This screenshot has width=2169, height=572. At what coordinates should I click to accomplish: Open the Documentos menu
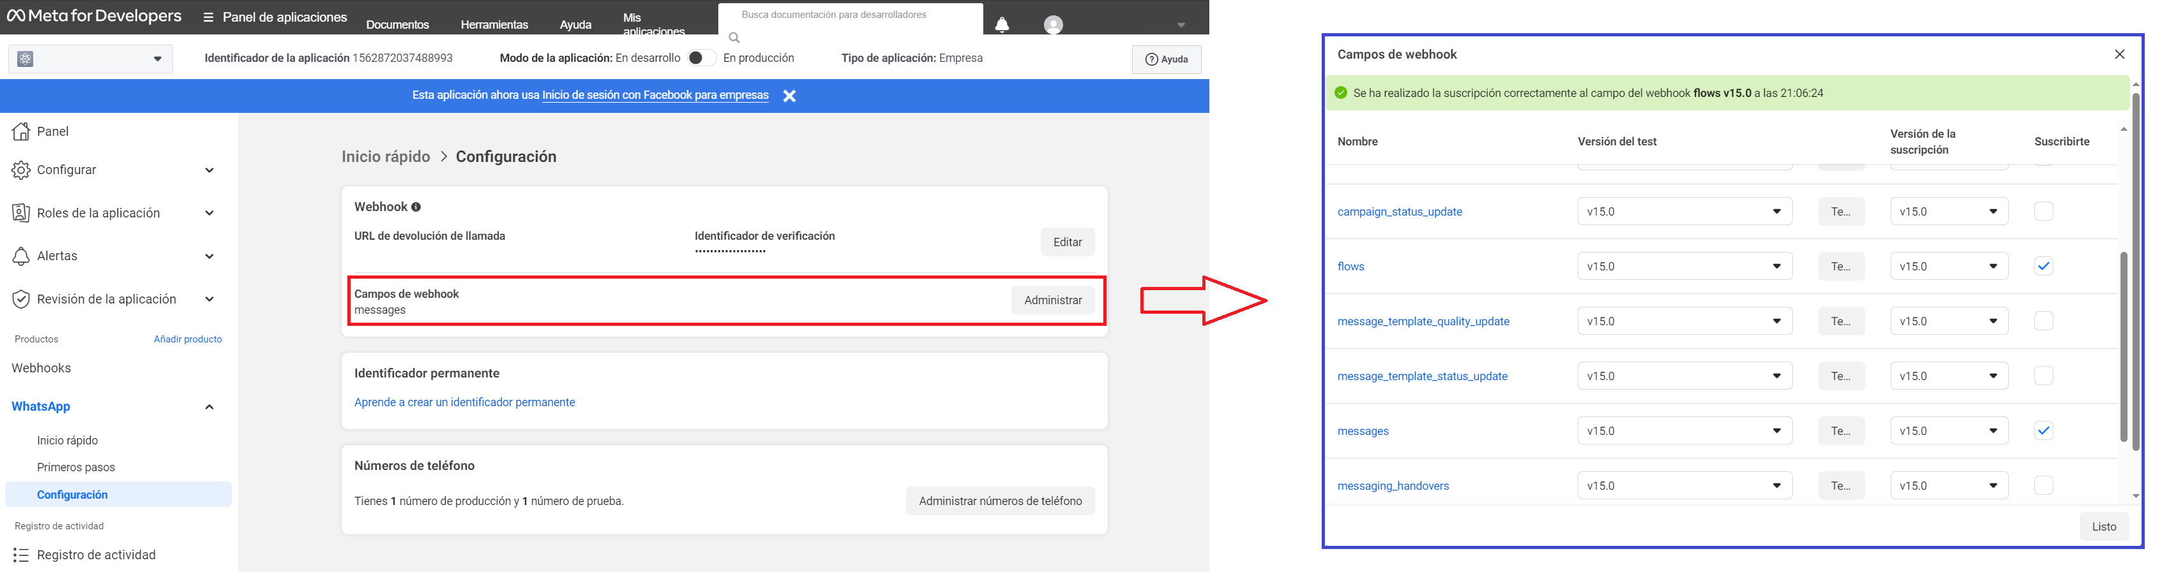pyautogui.click(x=397, y=24)
